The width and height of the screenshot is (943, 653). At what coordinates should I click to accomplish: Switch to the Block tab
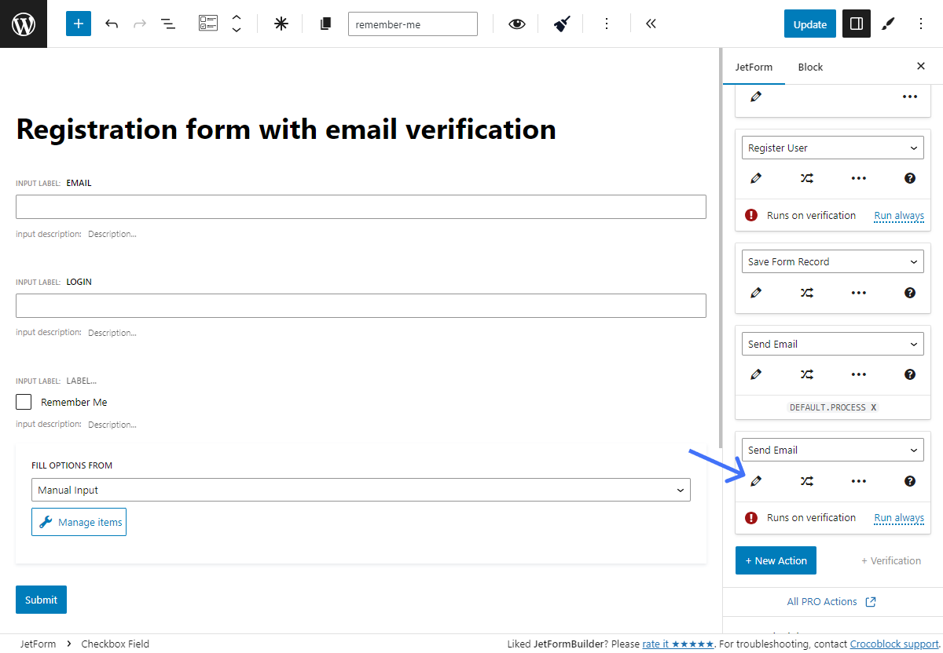809,67
